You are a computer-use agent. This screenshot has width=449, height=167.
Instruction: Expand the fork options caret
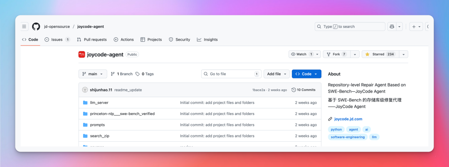(355, 54)
